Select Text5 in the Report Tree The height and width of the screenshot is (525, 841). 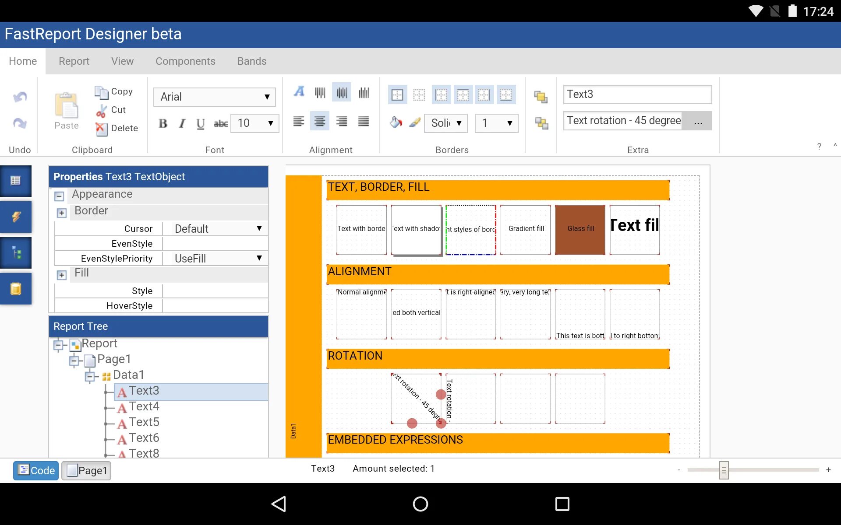click(144, 422)
